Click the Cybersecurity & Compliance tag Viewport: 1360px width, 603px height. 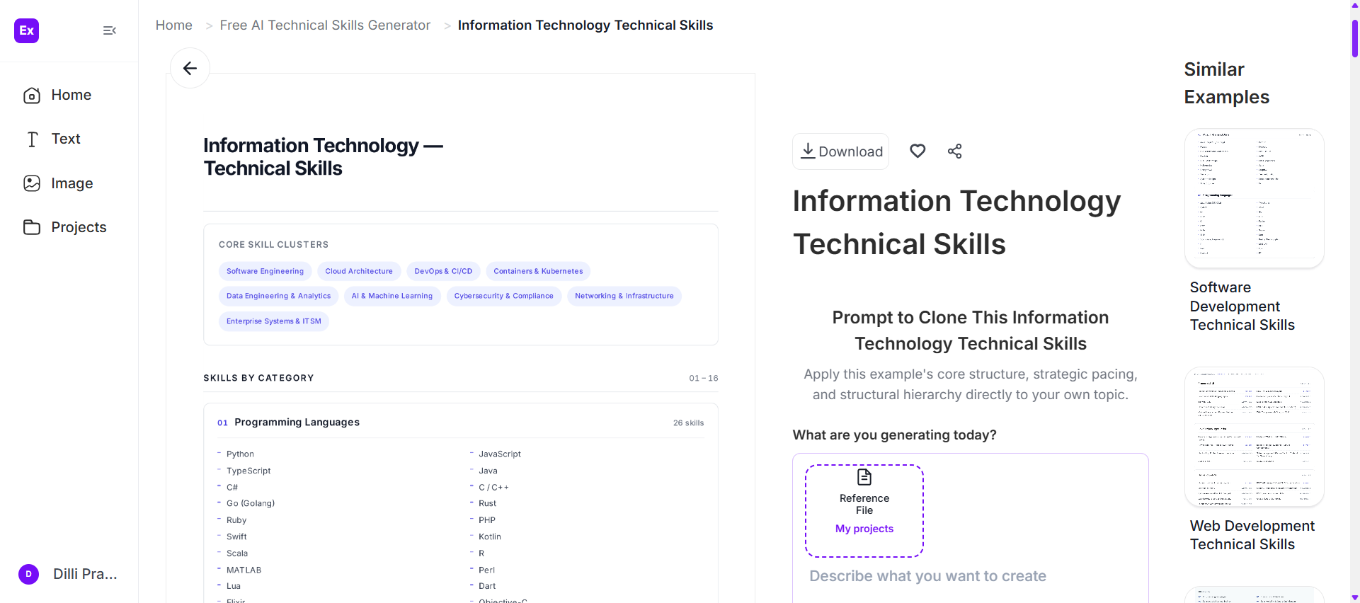pos(504,296)
